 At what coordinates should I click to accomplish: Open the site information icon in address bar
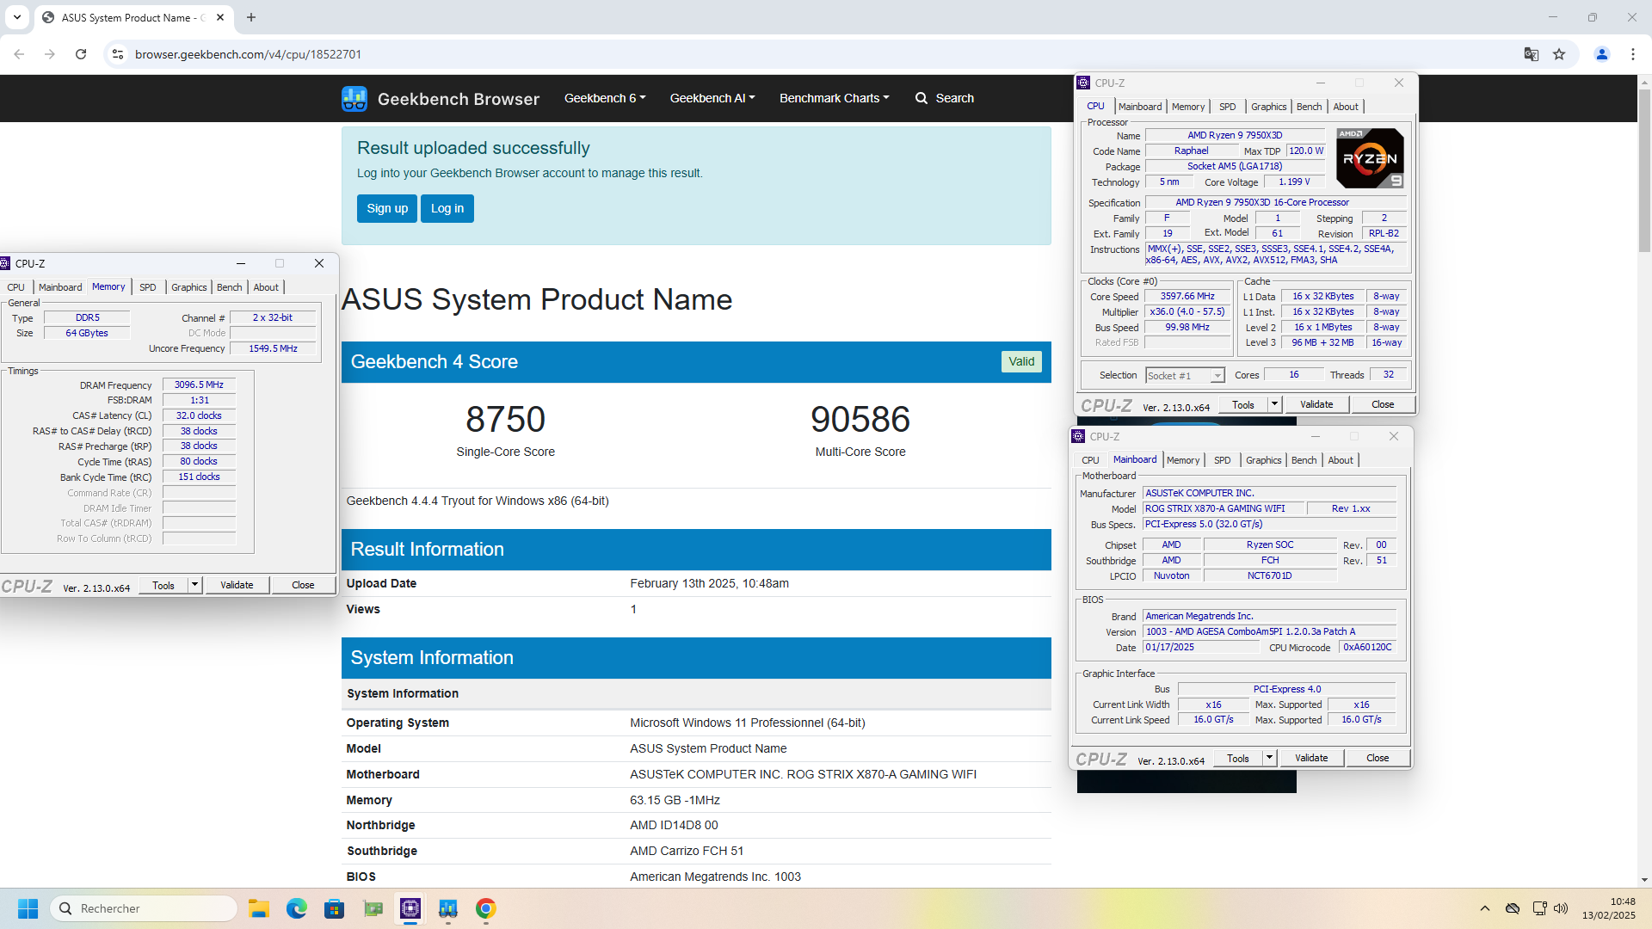coord(118,54)
